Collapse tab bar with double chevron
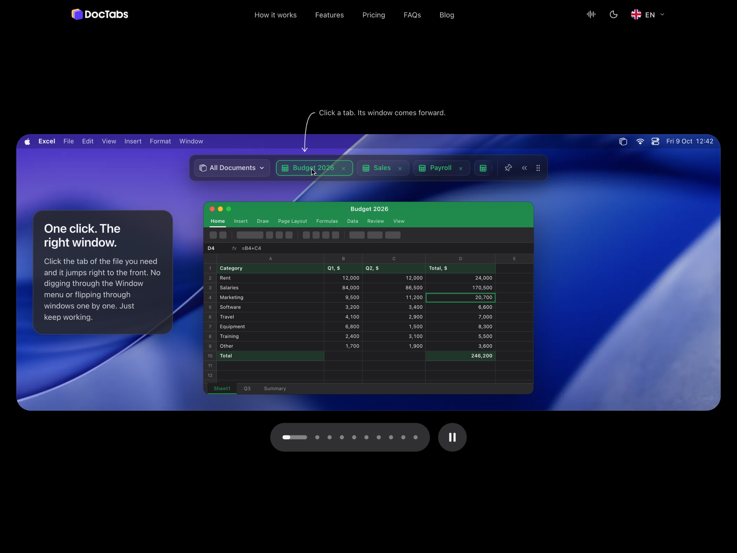The height and width of the screenshot is (553, 737). pyautogui.click(x=524, y=168)
